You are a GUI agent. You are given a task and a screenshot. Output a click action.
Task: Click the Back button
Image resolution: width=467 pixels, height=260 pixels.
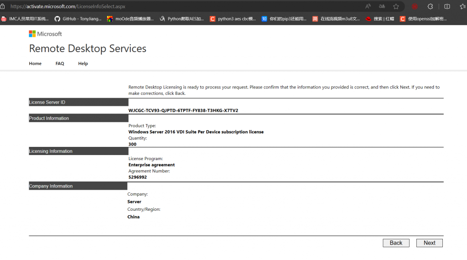pos(396,243)
